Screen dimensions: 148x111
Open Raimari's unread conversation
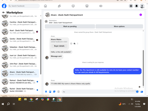[x=20, y=82]
